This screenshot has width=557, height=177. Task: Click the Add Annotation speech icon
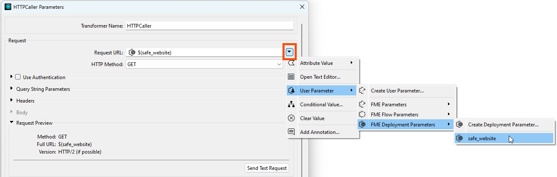click(x=291, y=132)
